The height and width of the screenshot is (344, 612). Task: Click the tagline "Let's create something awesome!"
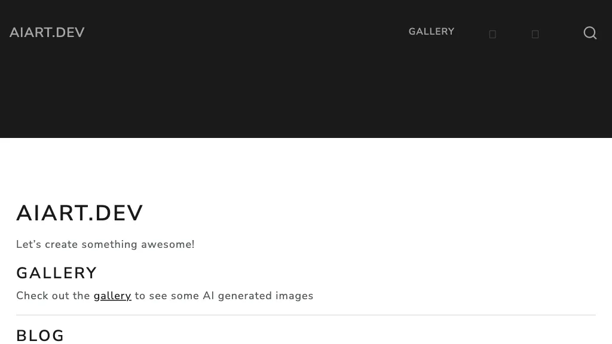click(105, 244)
